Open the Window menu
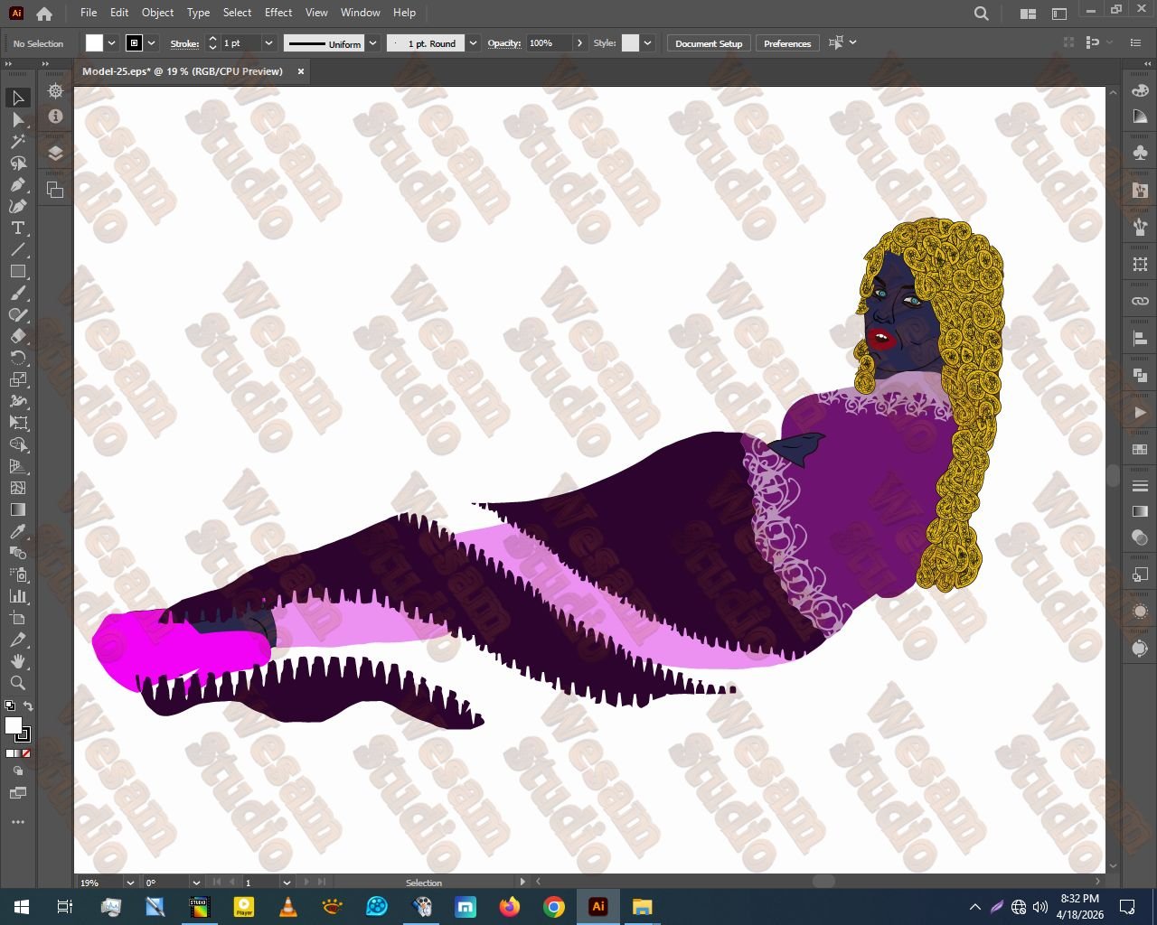This screenshot has height=925, width=1157. click(x=361, y=13)
